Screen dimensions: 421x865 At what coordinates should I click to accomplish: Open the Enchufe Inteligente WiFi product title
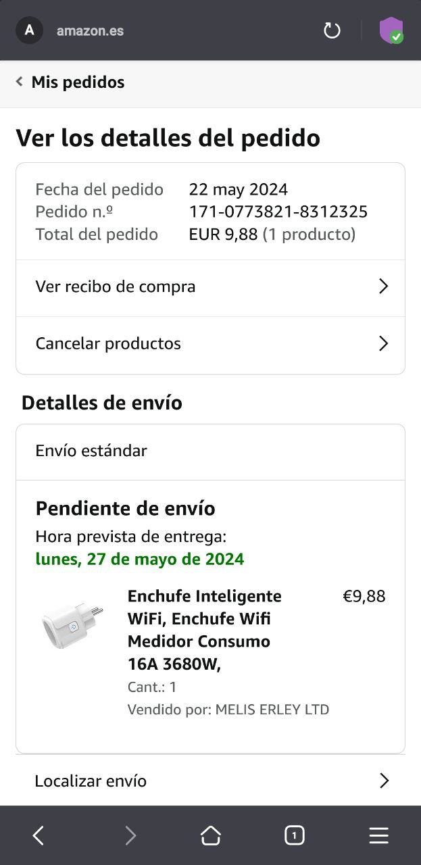[204, 630]
